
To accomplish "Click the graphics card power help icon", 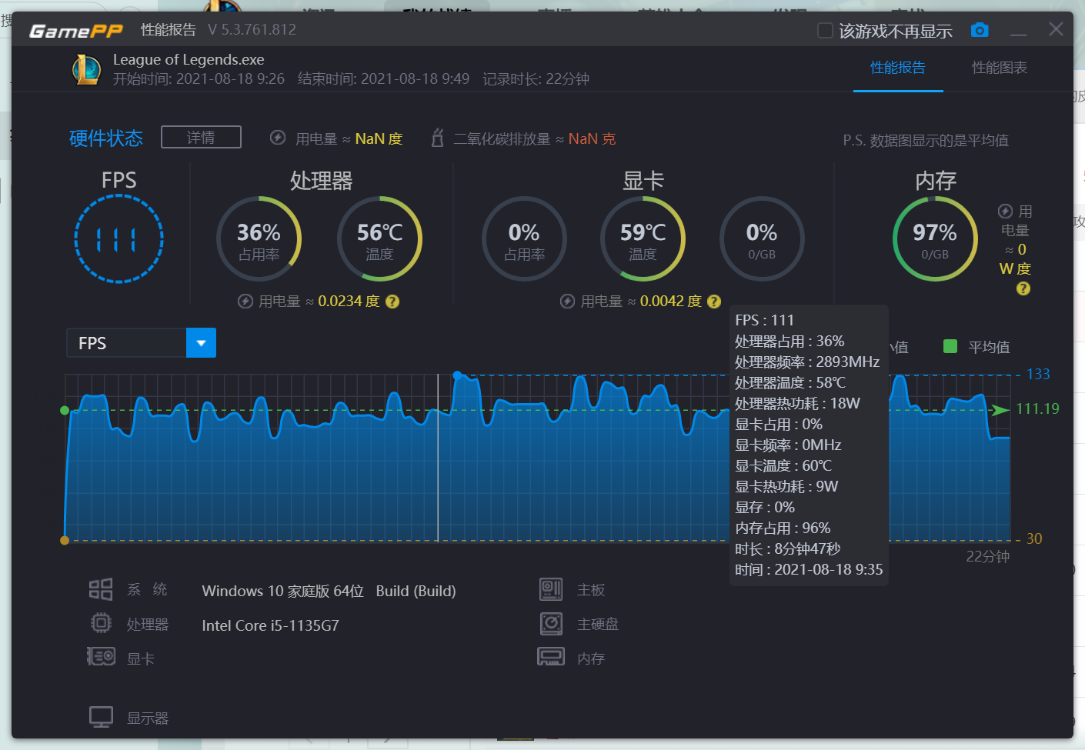I will [714, 302].
